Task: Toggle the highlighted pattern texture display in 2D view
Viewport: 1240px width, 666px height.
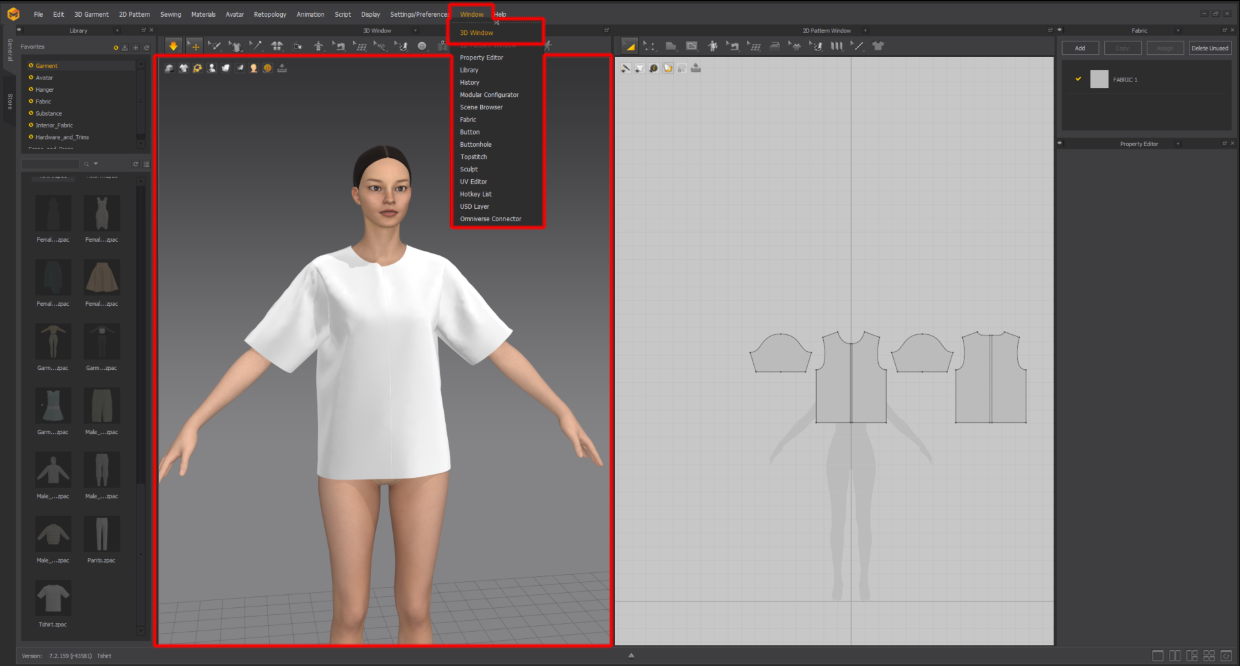Action: [667, 68]
